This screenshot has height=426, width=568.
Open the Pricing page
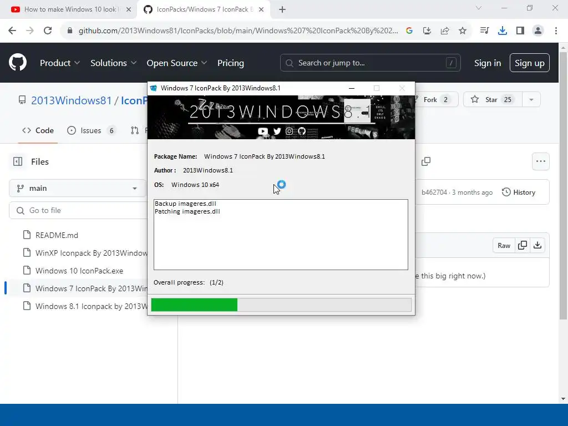point(230,63)
